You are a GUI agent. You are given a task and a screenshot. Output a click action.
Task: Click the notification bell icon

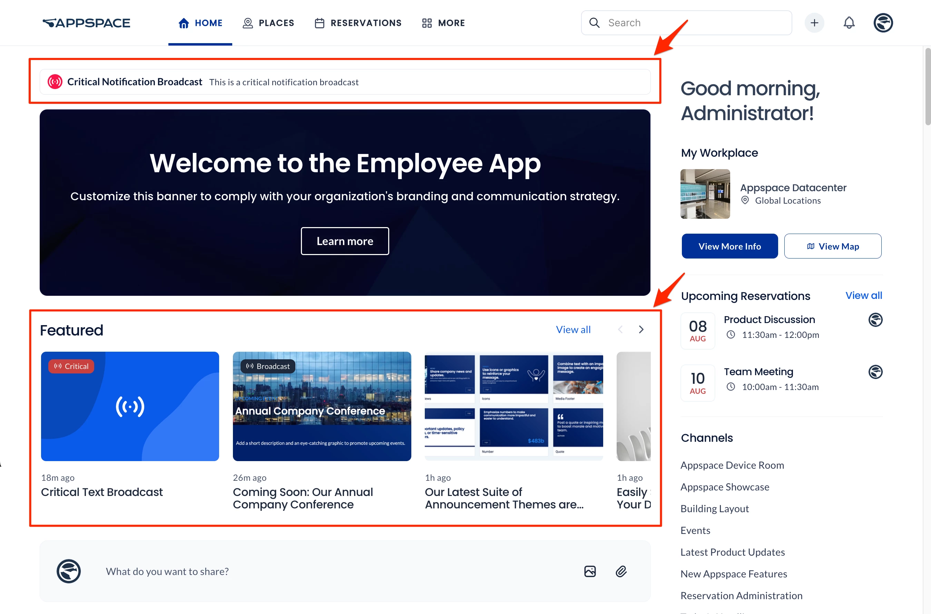click(x=849, y=23)
